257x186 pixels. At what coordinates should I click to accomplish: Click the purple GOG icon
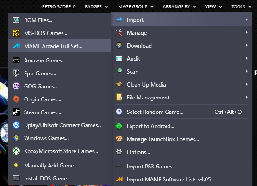(x=16, y=86)
